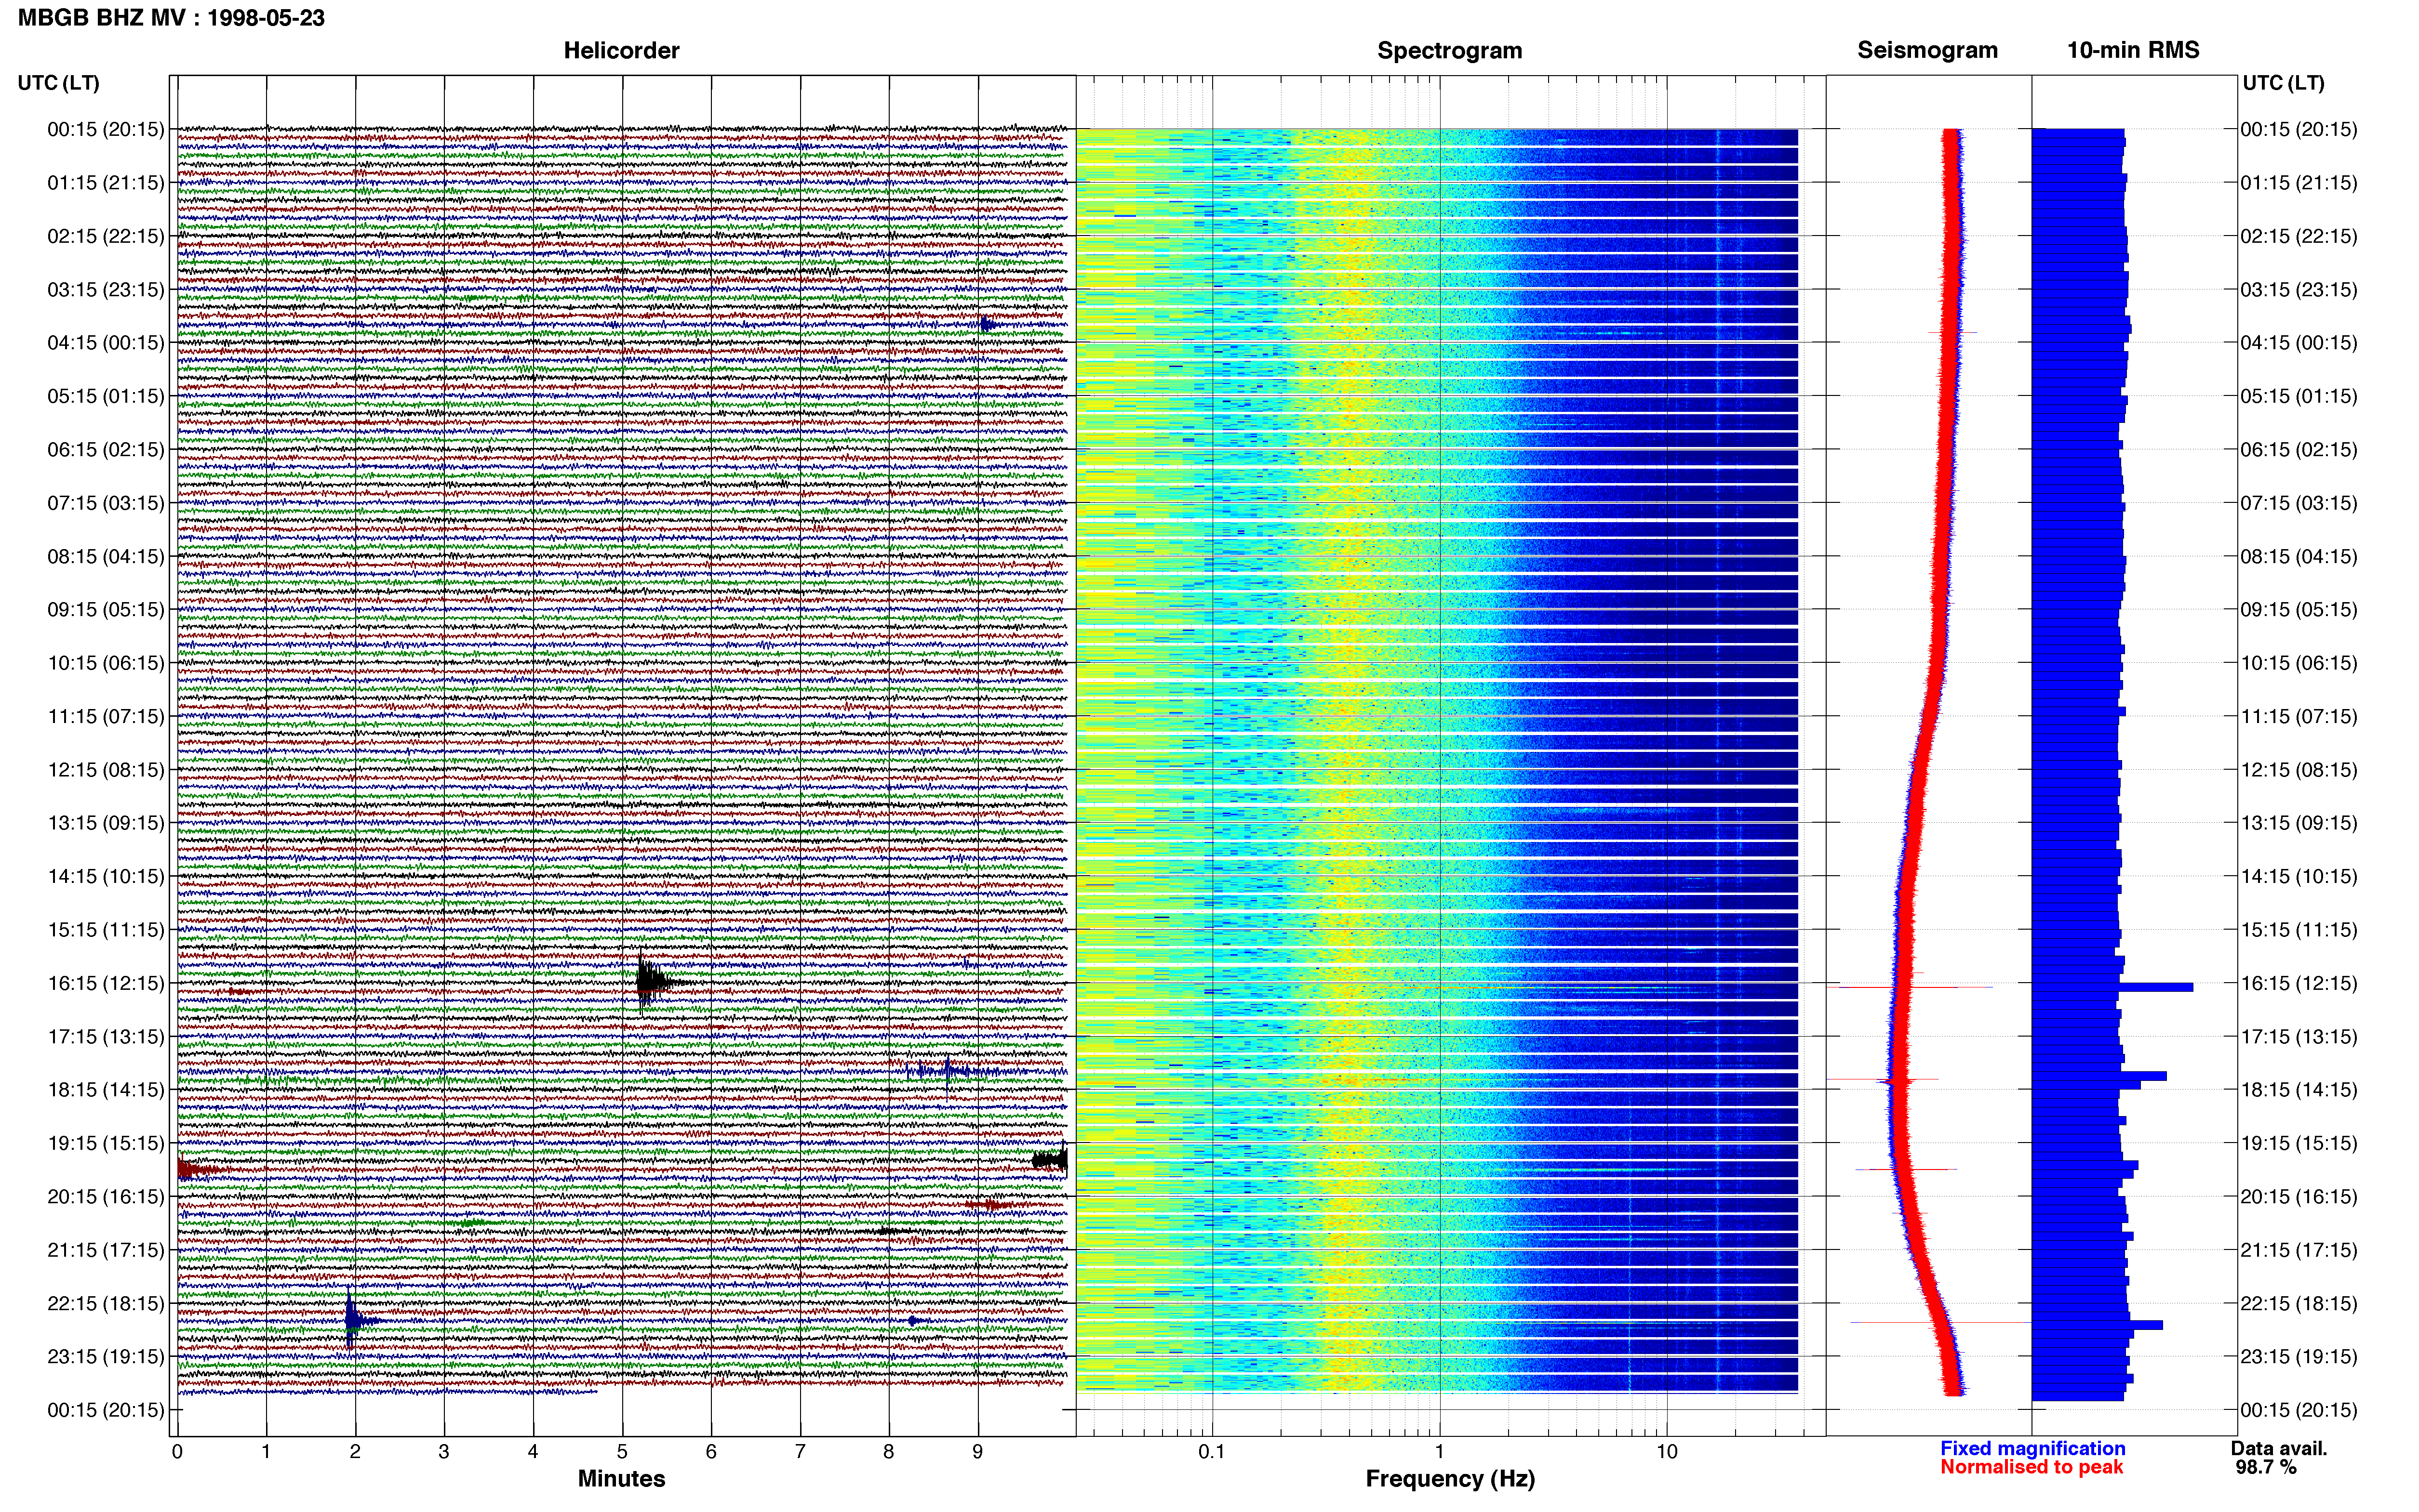Image resolution: width=2419 pixels, height=1512 pixels.
Task: Click the 'UTC (LT)' label beside the RMS panel
Action: click(x=2283, y=83)
